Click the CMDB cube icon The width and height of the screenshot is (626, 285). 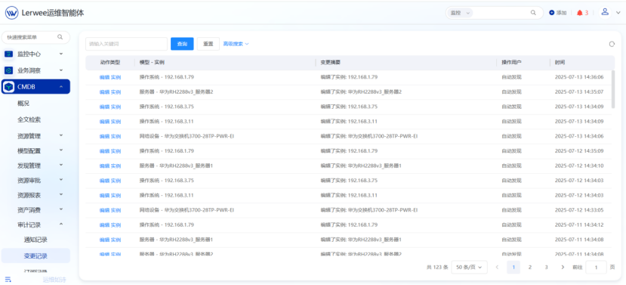9,87
